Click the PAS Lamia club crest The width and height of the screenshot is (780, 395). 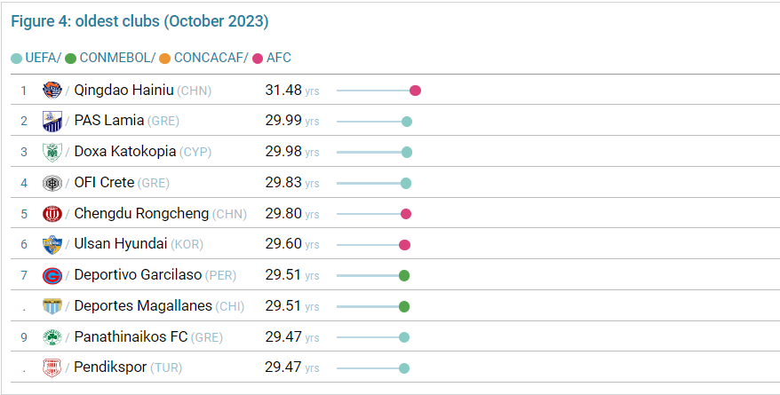[x=52, y=121]
